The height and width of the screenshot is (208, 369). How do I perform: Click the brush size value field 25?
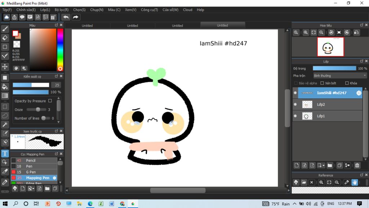[x=57, y=85]
